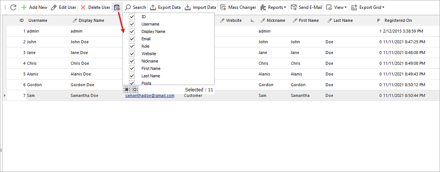Click the Username column header

point(38,20)
